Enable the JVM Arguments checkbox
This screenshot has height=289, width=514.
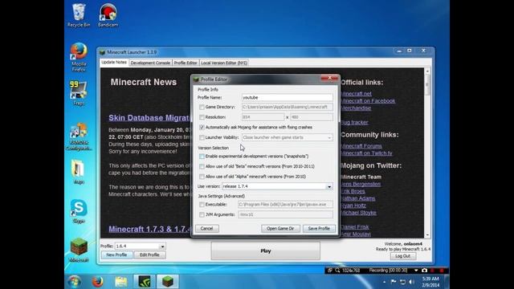[202, 214]
